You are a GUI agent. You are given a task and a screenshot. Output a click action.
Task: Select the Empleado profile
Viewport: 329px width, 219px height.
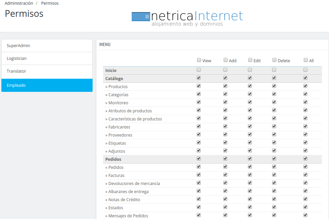(47, 85)
